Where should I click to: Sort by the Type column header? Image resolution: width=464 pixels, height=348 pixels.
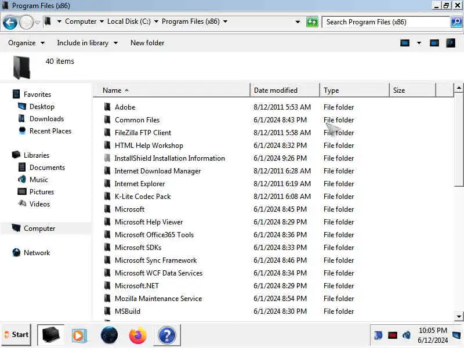[354, 90]
